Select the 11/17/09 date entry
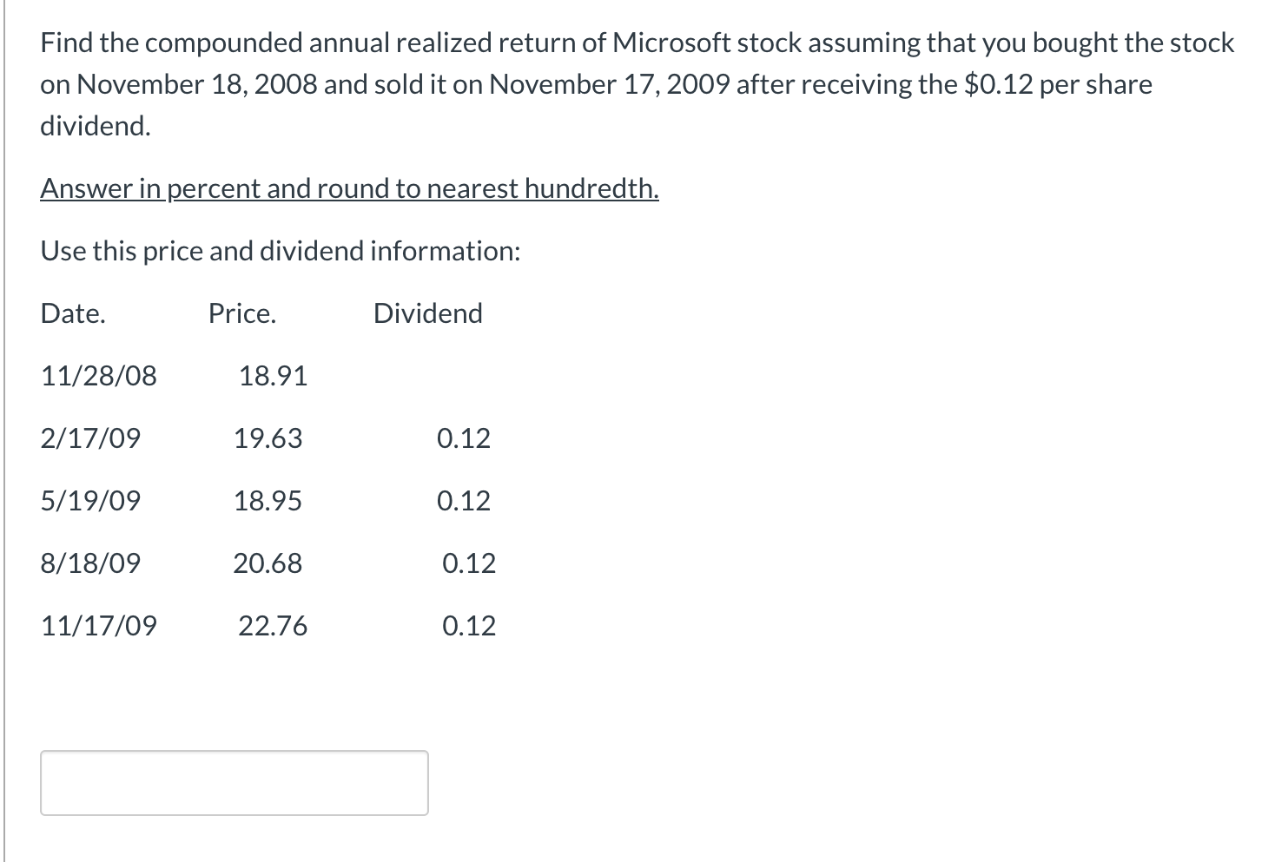Image resolution: width=1275 pixels, height=862 pixels. point(98,625)
